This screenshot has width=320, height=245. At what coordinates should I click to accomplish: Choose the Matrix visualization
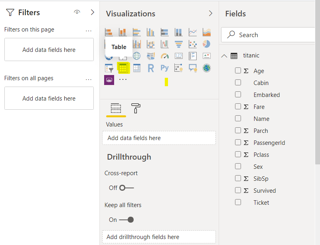point(136,68)
